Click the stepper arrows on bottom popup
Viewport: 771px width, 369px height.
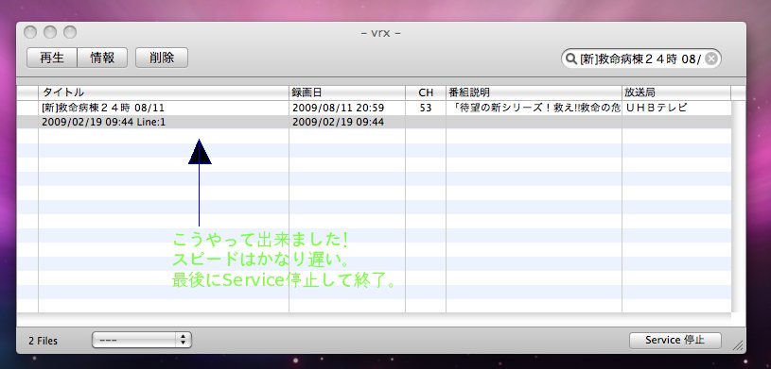click(184, 340)
